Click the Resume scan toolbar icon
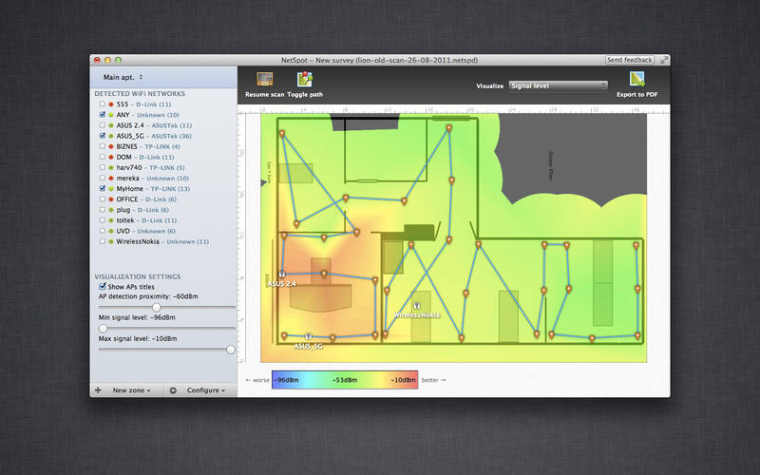The height and width of the screenshot is (475, 760). pyautogui.click(x=264, y=80)
